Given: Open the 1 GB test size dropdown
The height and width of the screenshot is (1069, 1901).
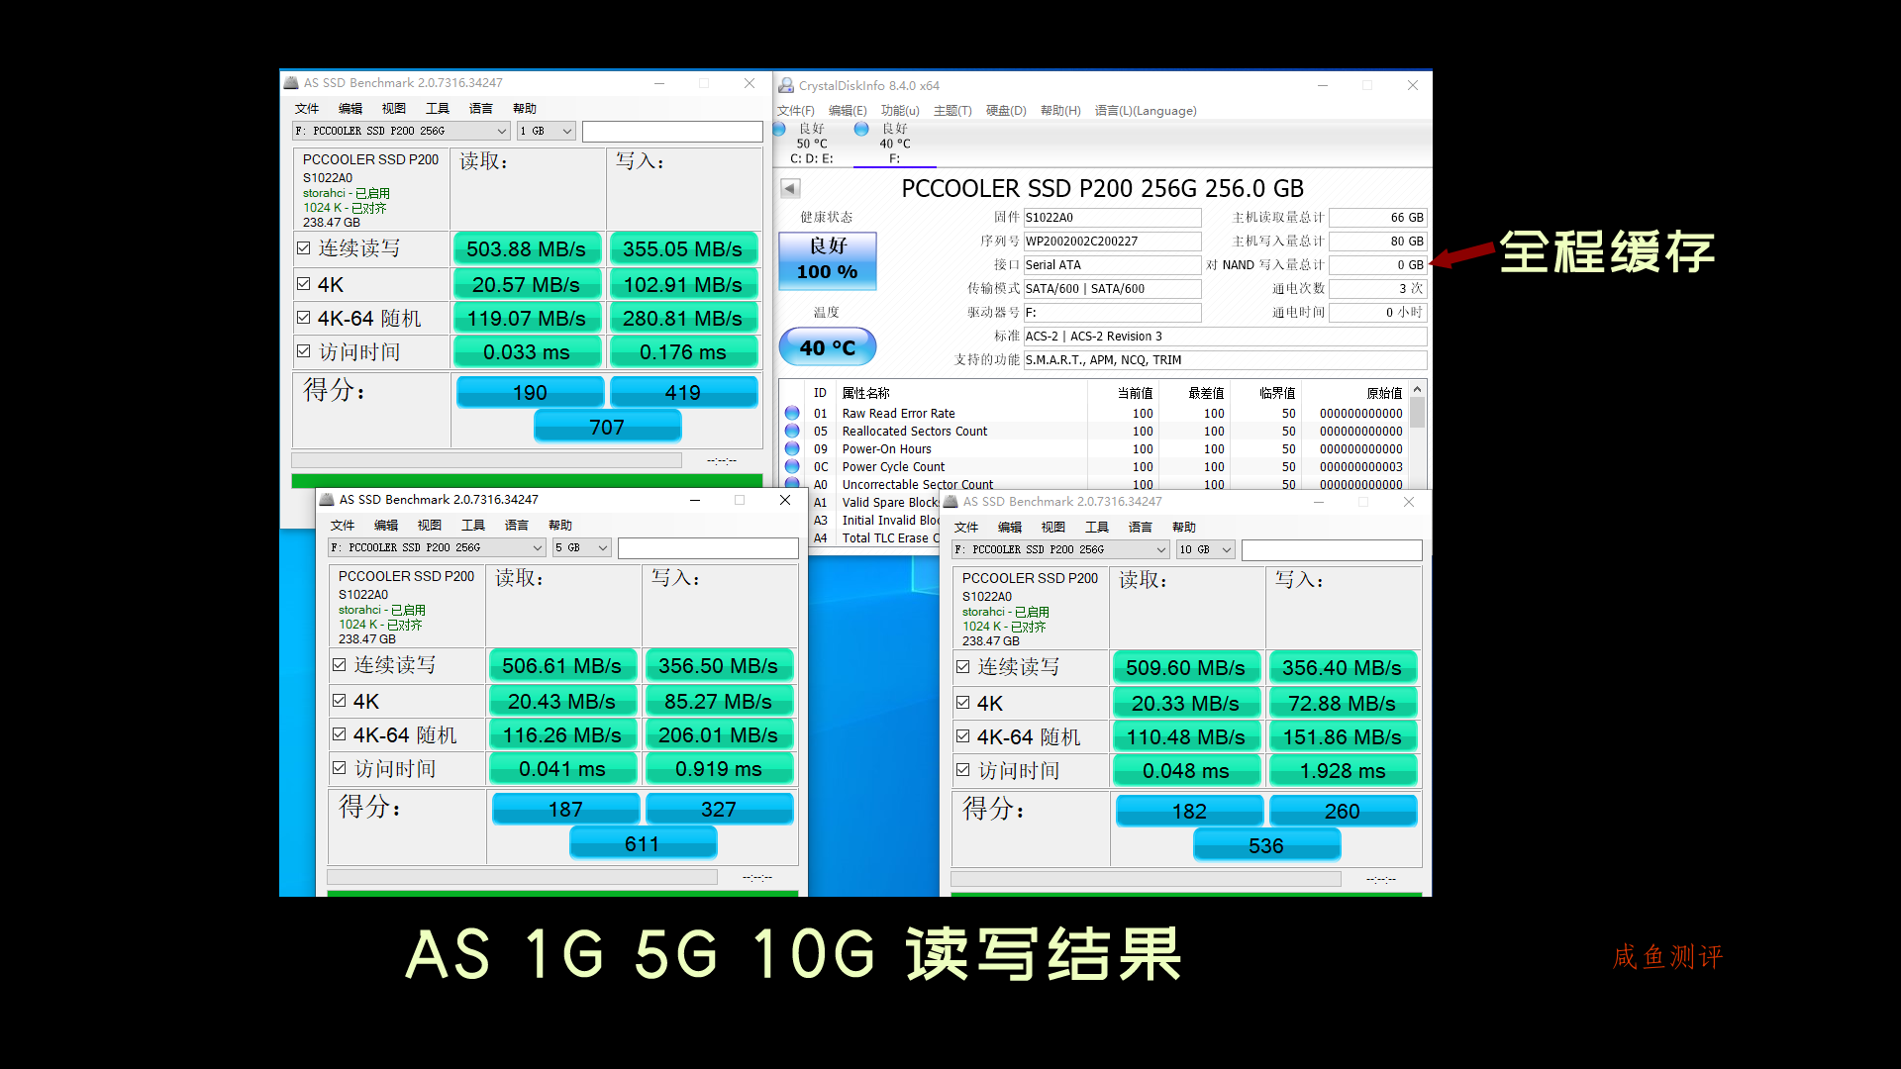Looking at the screenshot, I should [547, 131].
